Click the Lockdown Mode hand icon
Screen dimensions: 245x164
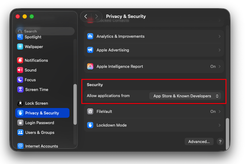point(90,125)
